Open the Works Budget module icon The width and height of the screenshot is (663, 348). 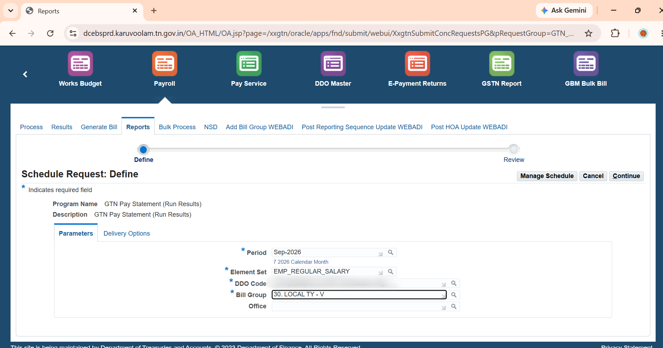[80, 64]
